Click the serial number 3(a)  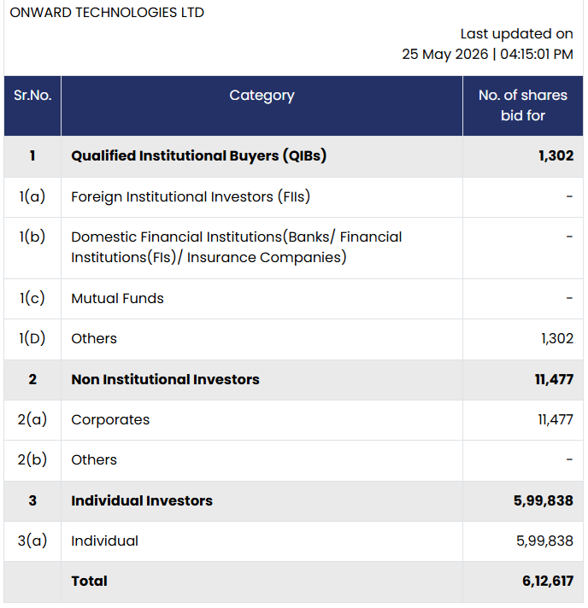(32, 541)
